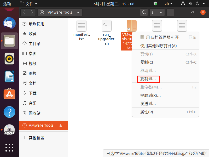
Task: Choose 用 归档管理器 打开 from context menu
Action: pyautogui.click(x=165, y=37)
